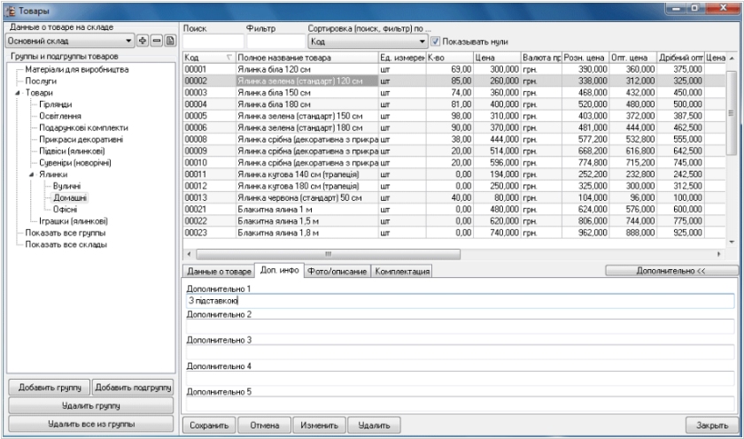This screenshot has height=439, width=744.
Task: Select the Гірлянди subgroup
Action: pyautogui.click(x=56, y=104)
